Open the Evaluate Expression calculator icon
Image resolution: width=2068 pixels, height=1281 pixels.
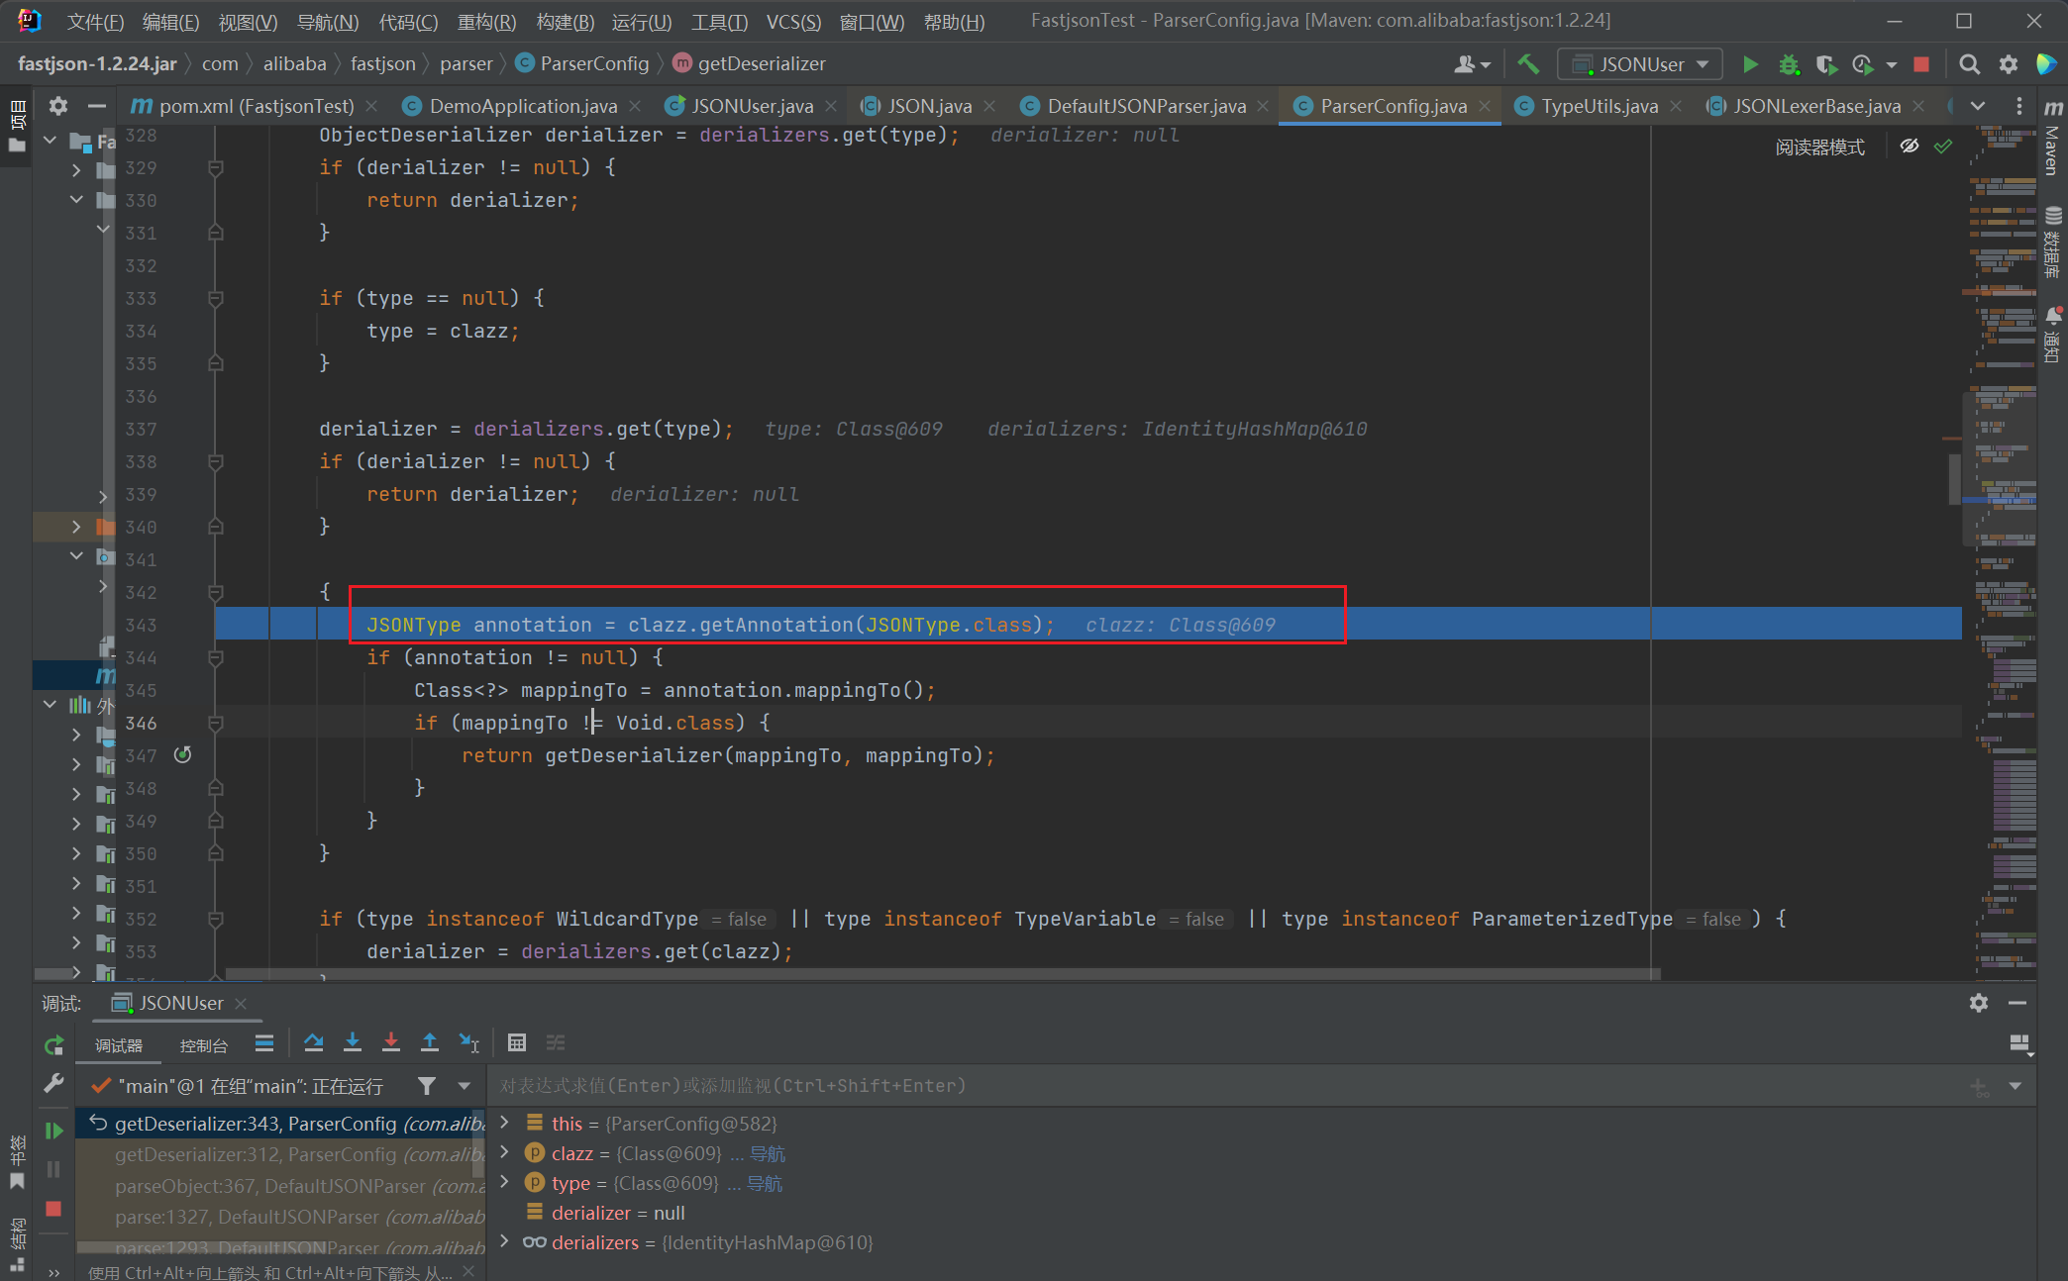[516, 1042]
